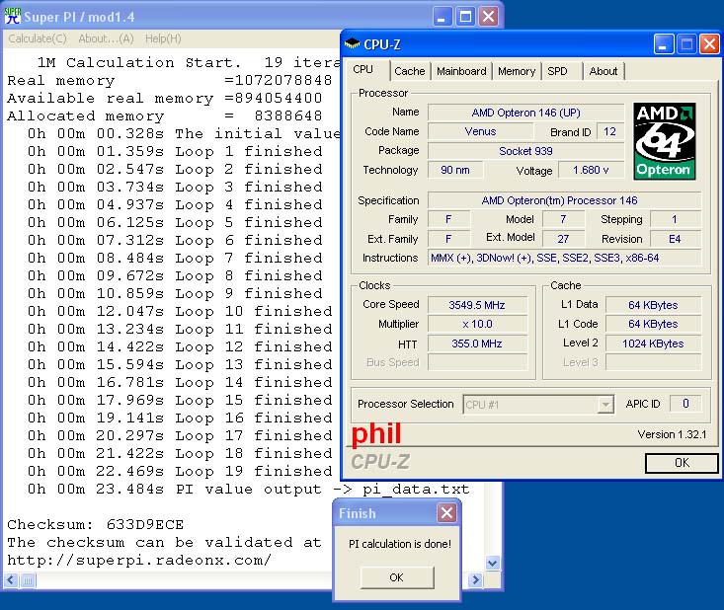724x610 pixels.
Task: Click the Voltage value 1.680 v
Action: click(591, 170)
